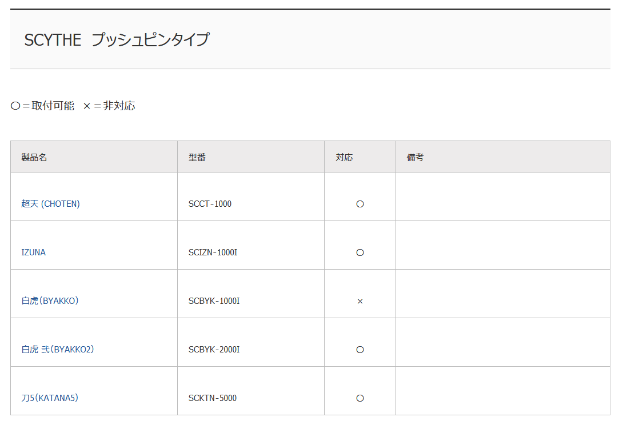Click the circle mark in BYAKKO2 row

360,350
